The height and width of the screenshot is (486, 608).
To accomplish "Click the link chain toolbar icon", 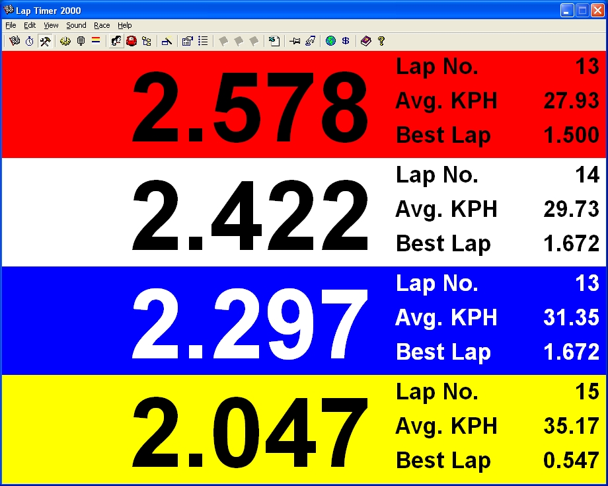I will coord(310,41).
